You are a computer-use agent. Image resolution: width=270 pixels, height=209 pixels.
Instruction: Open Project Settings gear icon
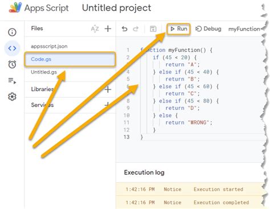point(12,97)
